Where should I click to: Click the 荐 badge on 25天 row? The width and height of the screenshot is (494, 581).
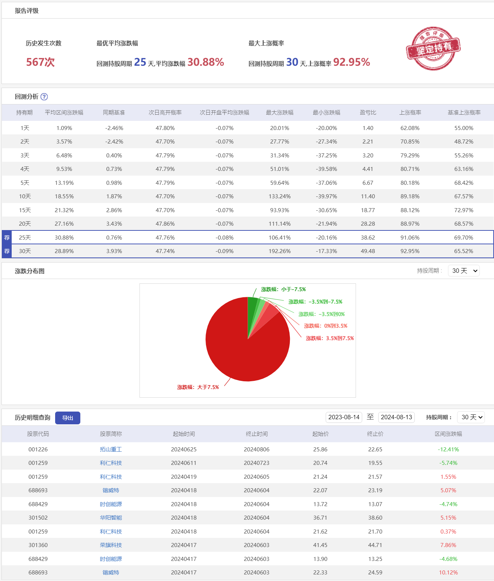pyautogui.click(x=7, y=238)
